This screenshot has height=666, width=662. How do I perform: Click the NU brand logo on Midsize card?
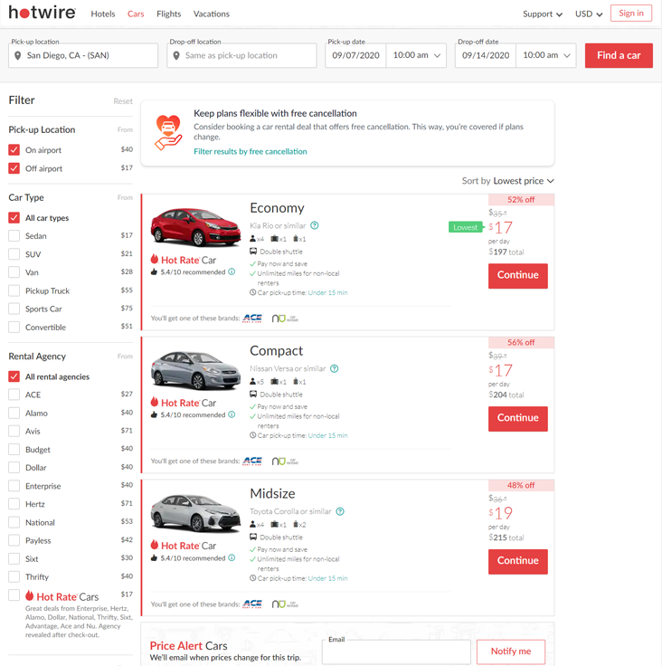pyautogui.click(x=285, y=604)
